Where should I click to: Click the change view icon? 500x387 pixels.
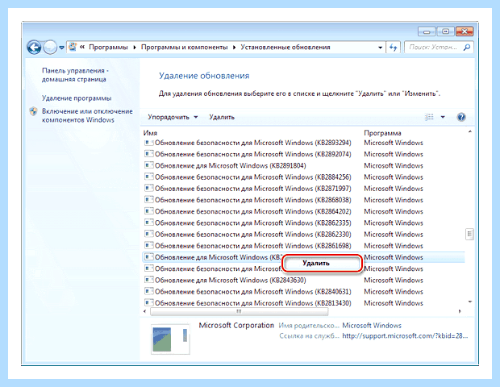point(429,117)
